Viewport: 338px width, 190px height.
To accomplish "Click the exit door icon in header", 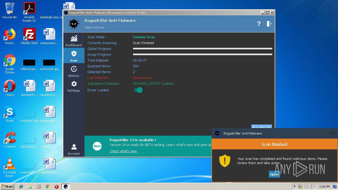I will 269,24.
